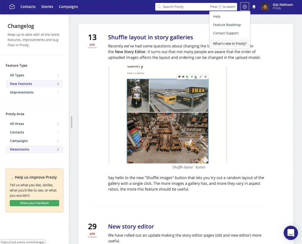Screen dimensions: 302x244
Task: Click the tuk-tuk gallery image
Action: [x=138, y=95]
